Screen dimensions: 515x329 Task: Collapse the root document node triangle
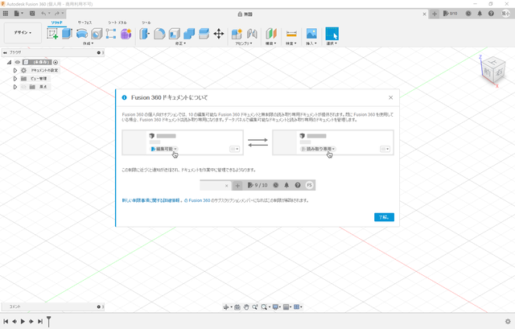coord(9,62)
